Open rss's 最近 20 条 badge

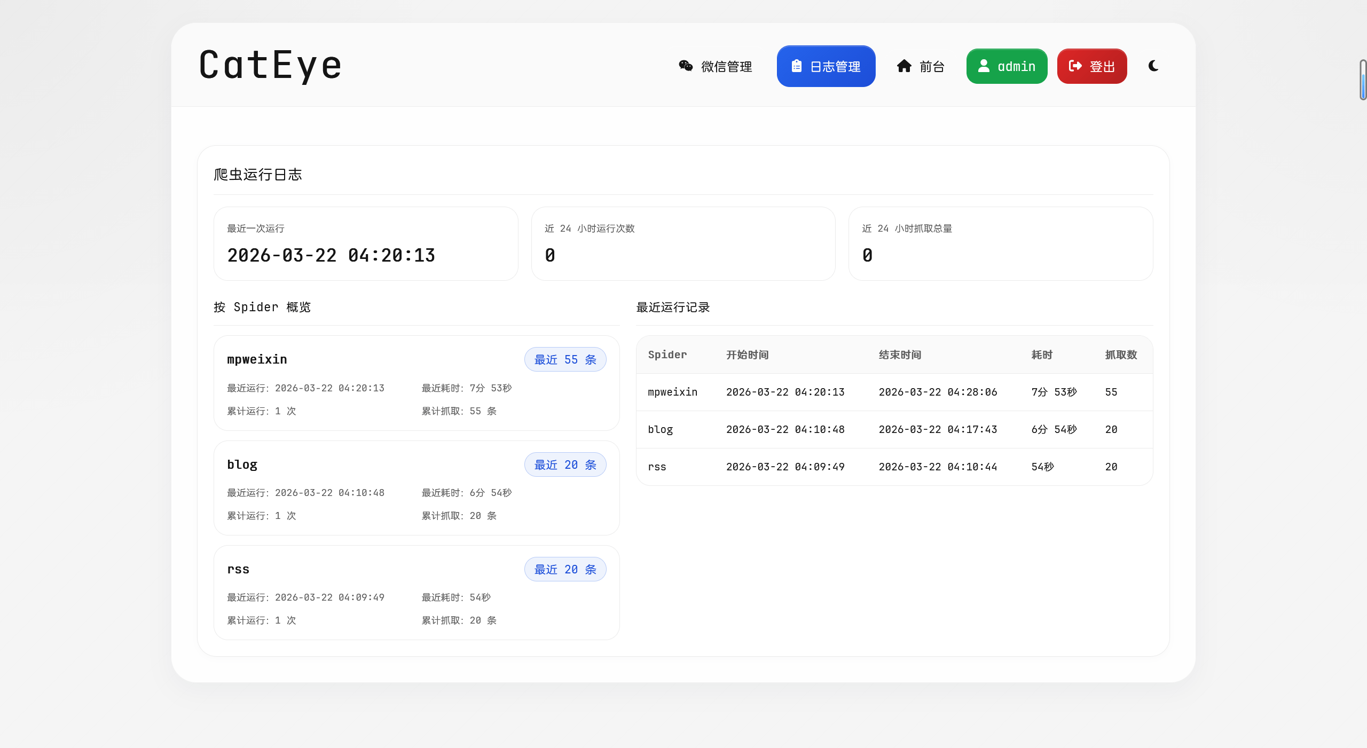(x=565, y=569)
